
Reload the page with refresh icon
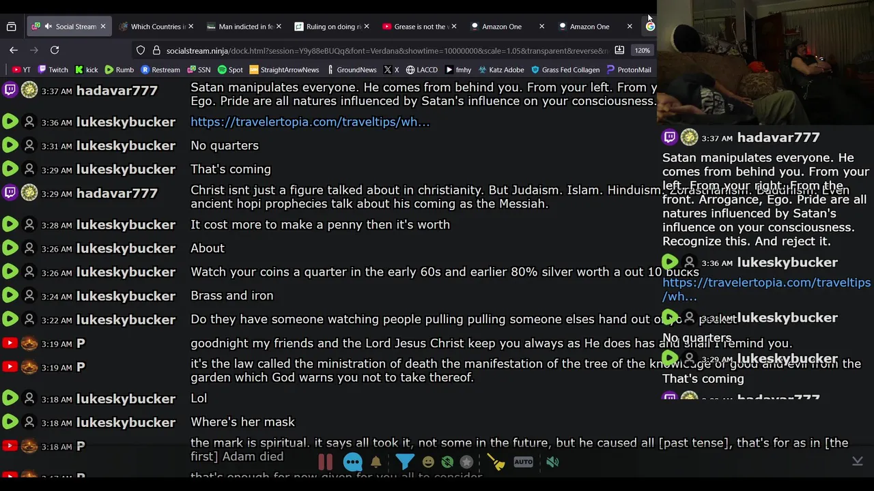(55, 50)
